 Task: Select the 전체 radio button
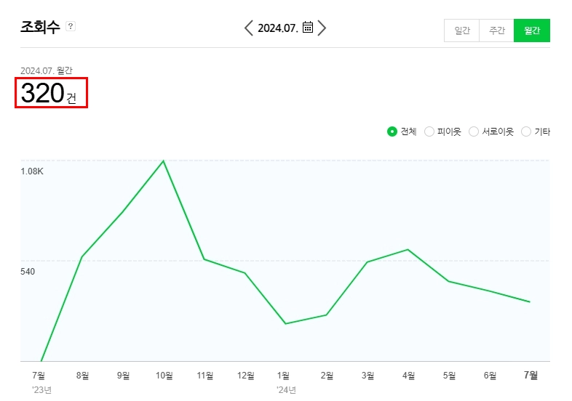[392, 131]
